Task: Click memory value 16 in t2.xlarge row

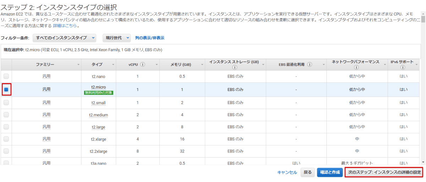Action: (x=182, y=139)
